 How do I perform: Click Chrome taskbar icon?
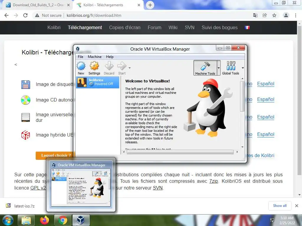point(63,220)
